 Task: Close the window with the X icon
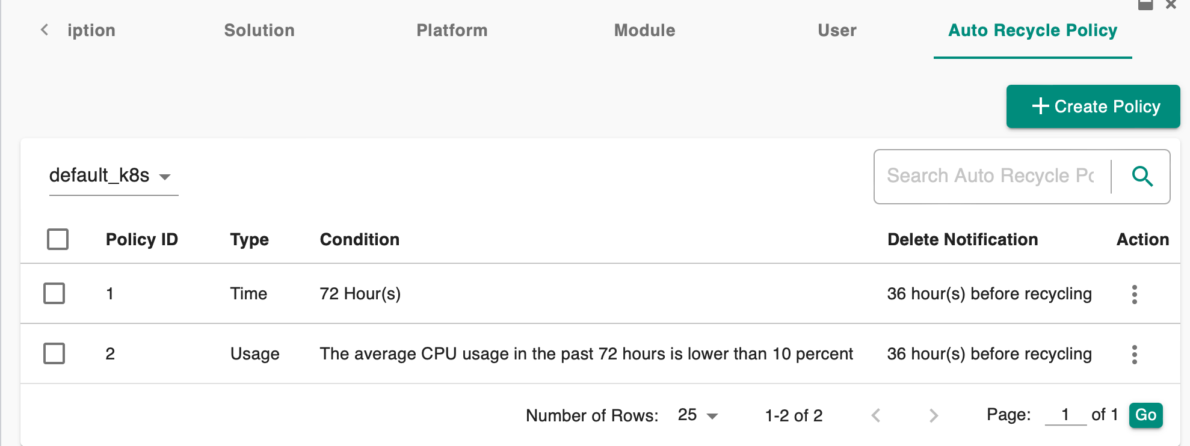click(x=1171, y=5)
